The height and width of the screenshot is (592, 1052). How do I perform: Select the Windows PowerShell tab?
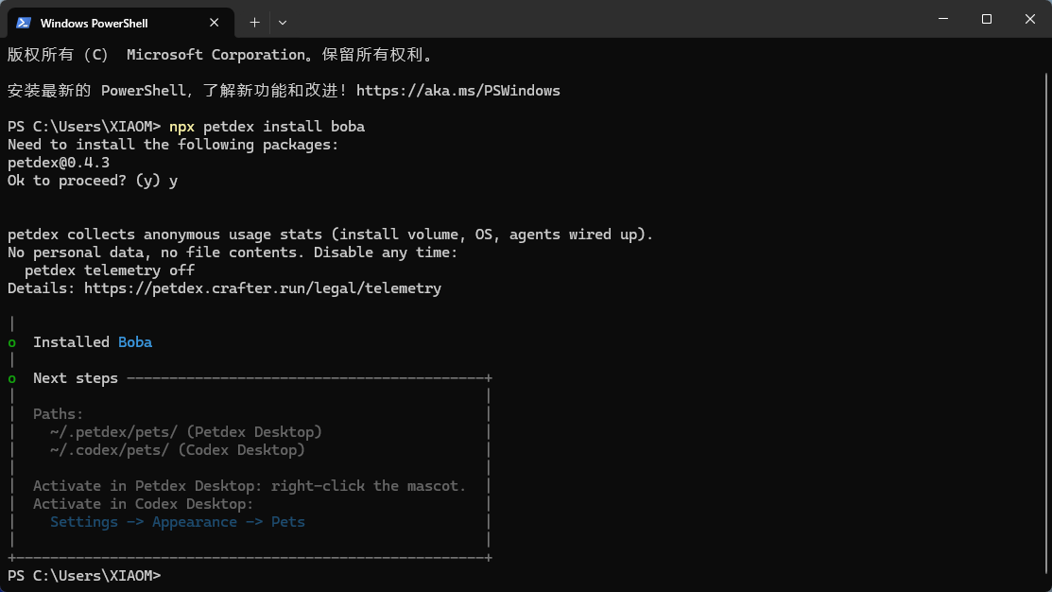pos(121,23)
